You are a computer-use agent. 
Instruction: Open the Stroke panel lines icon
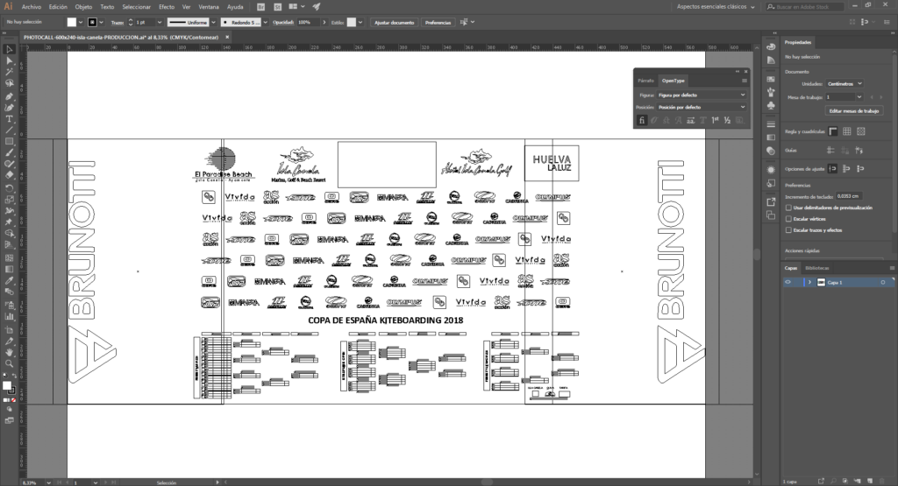[771, 124]
